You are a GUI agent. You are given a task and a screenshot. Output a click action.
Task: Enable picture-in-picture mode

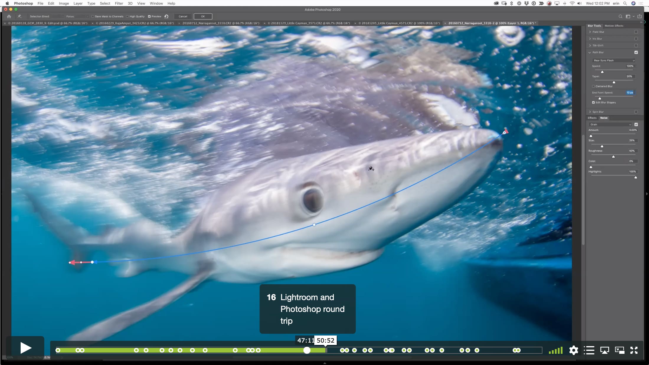pos(619,350)
